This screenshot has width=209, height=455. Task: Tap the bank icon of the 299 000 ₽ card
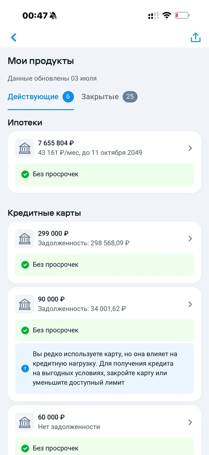[x=25, y=239]
